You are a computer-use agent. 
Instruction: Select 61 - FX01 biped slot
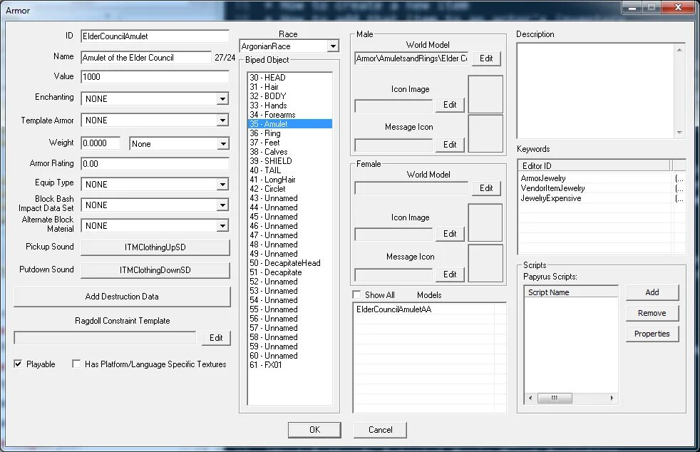click(x=289, y=365)
